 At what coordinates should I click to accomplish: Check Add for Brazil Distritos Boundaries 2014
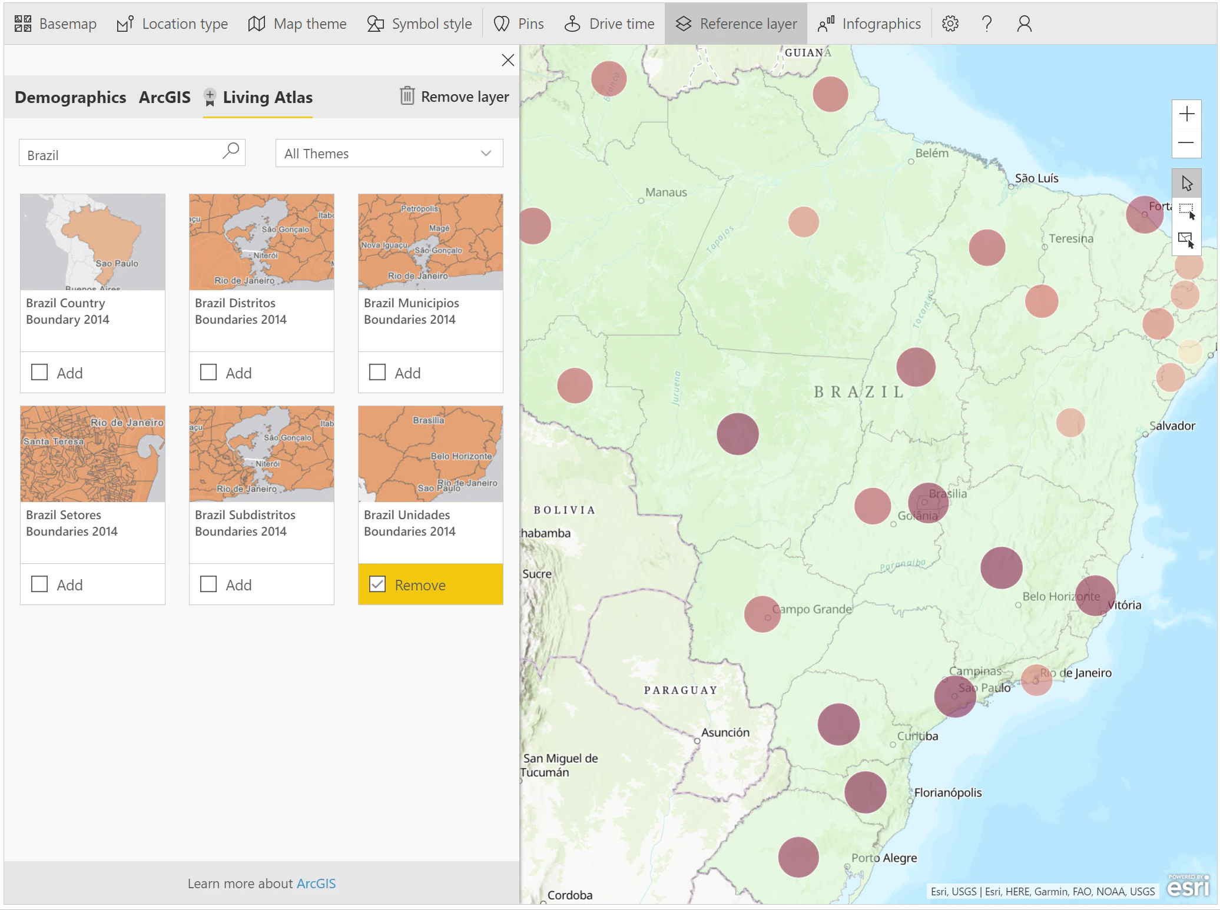click(208, 372)
